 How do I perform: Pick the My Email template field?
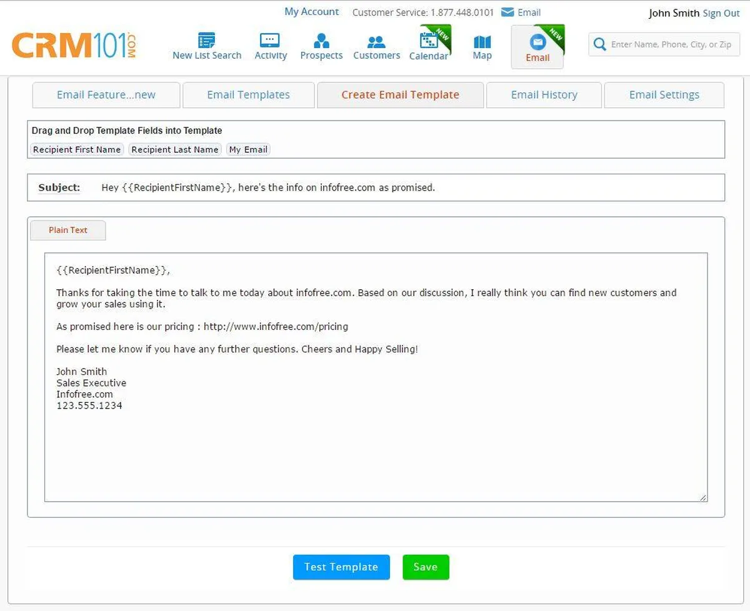pyautogui.click(x=248, y=149)
